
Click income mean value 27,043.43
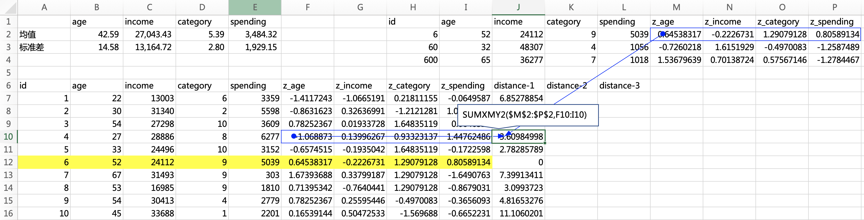tap(149, 34)
